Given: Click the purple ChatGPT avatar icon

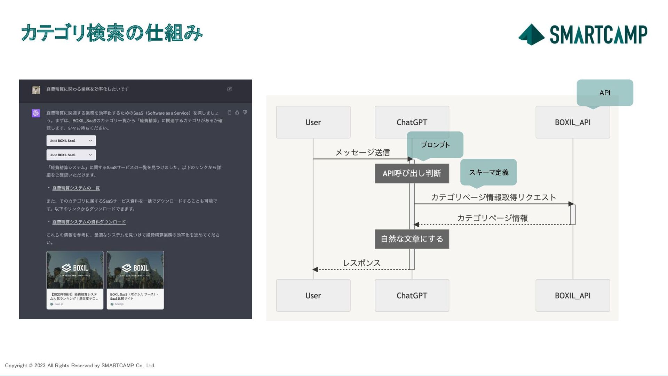Looking at the screenshot, I should [36, 113].
